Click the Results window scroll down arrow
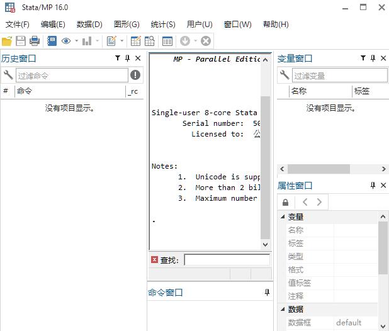 [265, 244]
